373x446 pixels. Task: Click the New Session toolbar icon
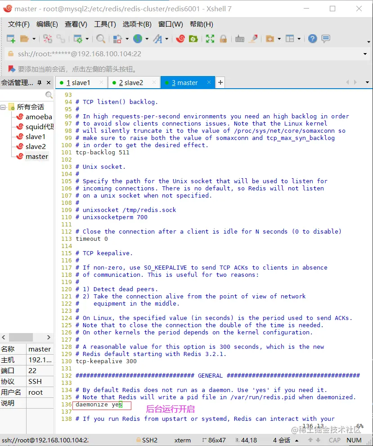(x=11, y=39)
